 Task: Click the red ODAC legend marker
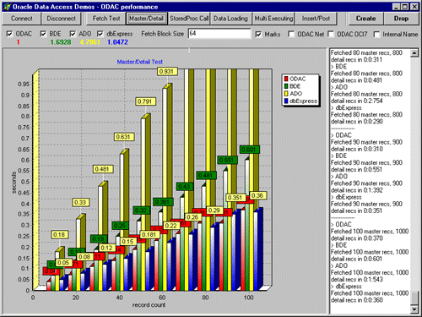(x=286, y=79)
